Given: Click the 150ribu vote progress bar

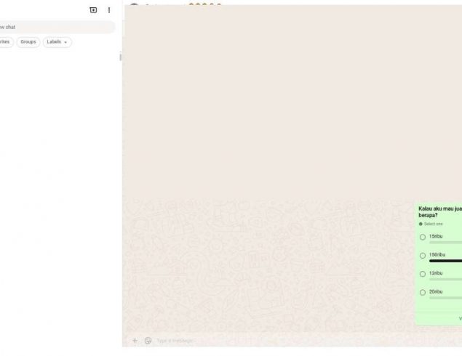Looking at the screenshot, I should 445,261.
